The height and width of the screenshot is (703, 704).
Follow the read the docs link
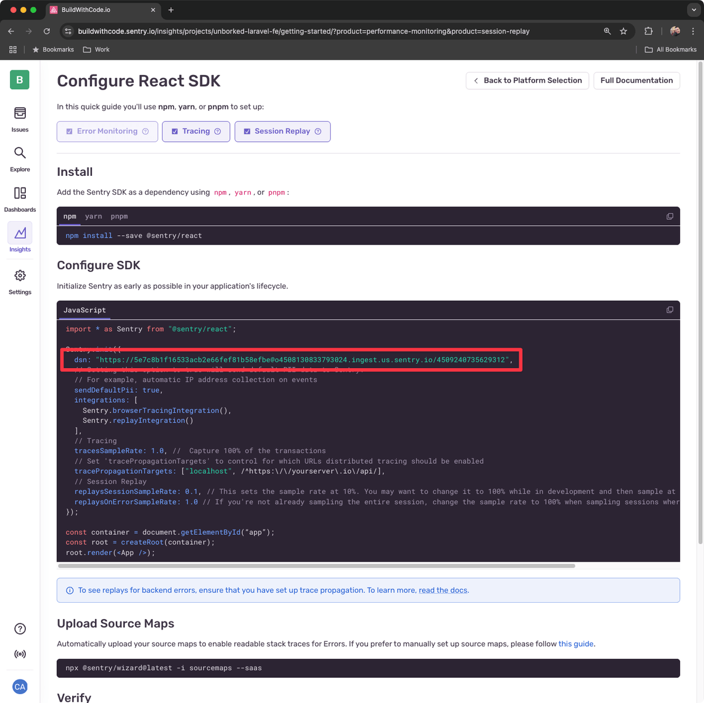point(443,590)
